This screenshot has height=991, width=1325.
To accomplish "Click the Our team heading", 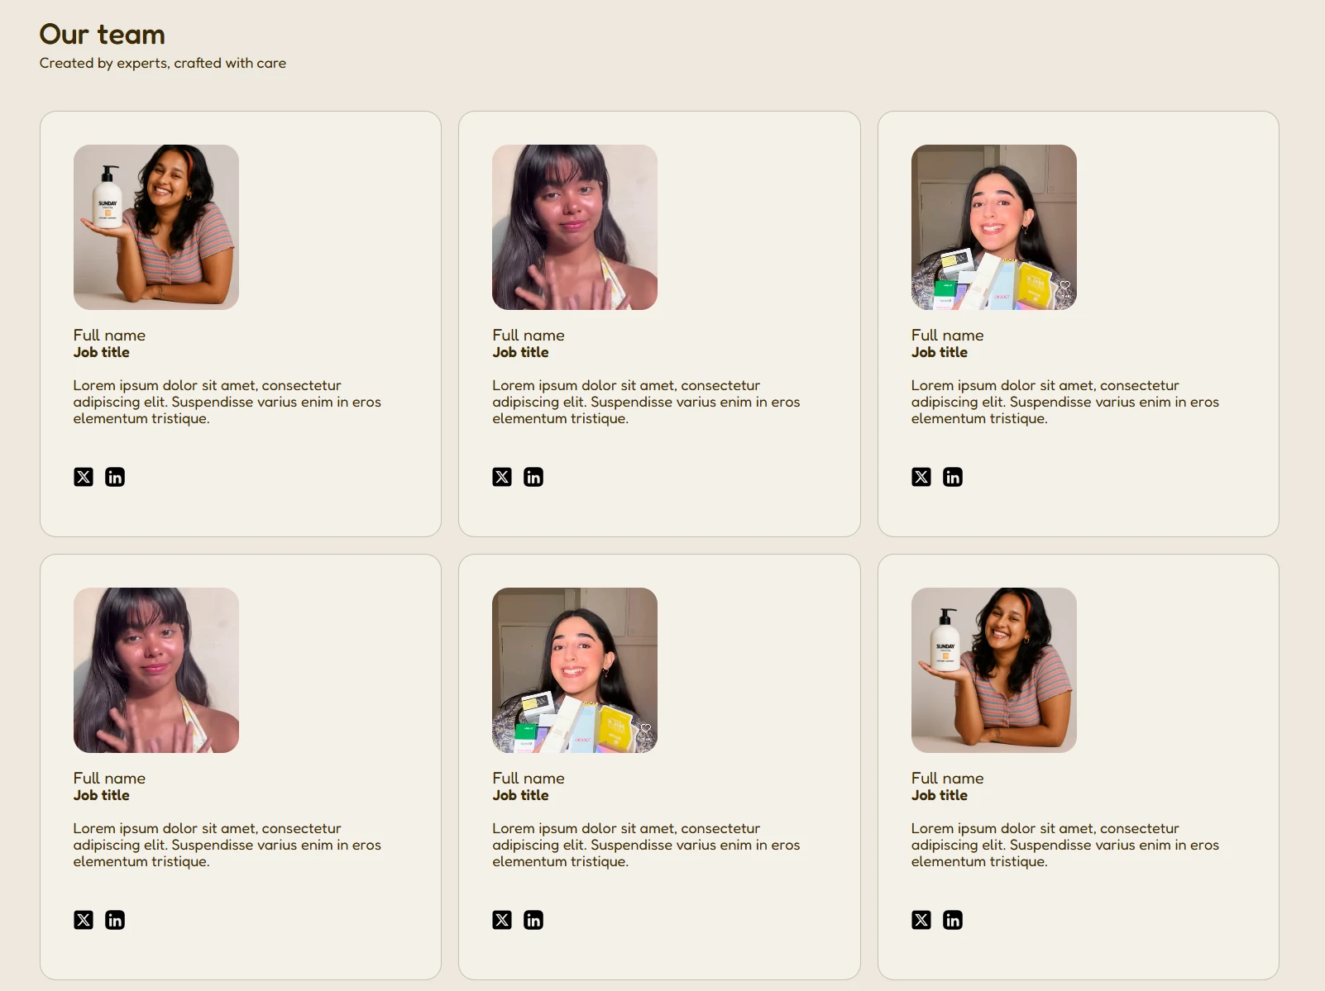I will pos(103,34).
